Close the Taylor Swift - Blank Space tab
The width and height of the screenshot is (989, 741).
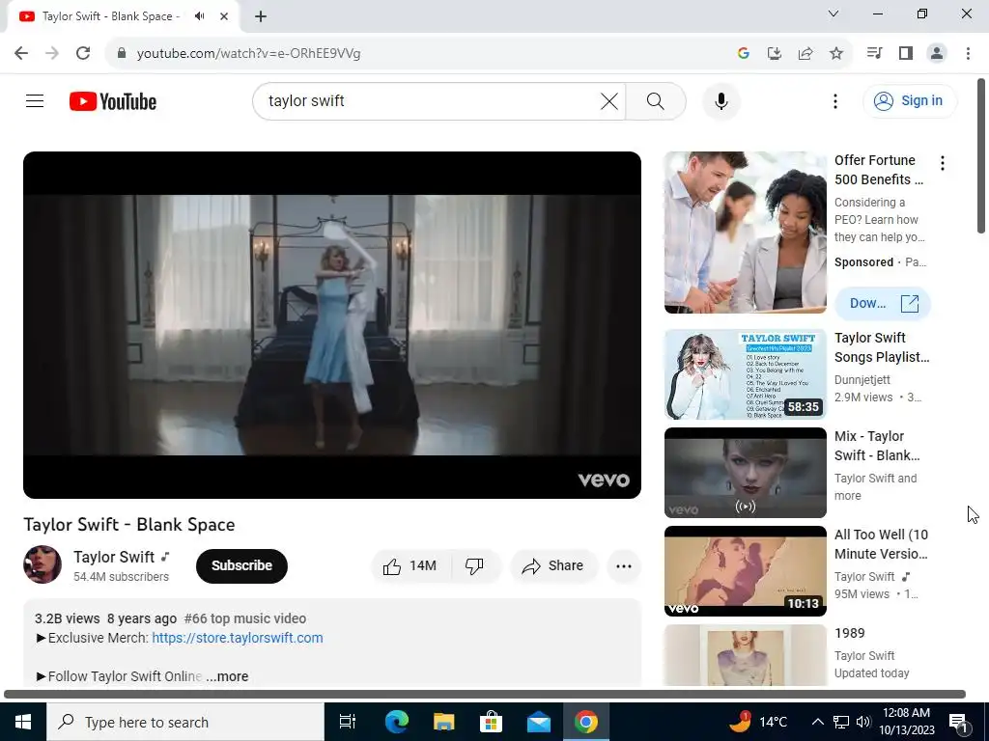(x=224, y=16)
